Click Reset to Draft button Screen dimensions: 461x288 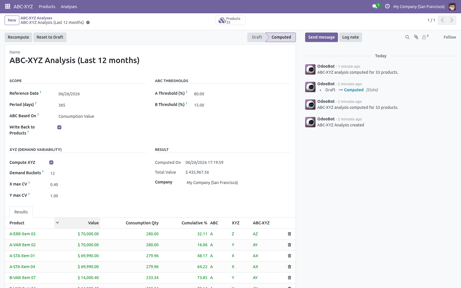50,37
